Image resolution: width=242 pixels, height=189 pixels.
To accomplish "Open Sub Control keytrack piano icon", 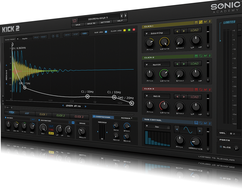I will click(196, 123).
